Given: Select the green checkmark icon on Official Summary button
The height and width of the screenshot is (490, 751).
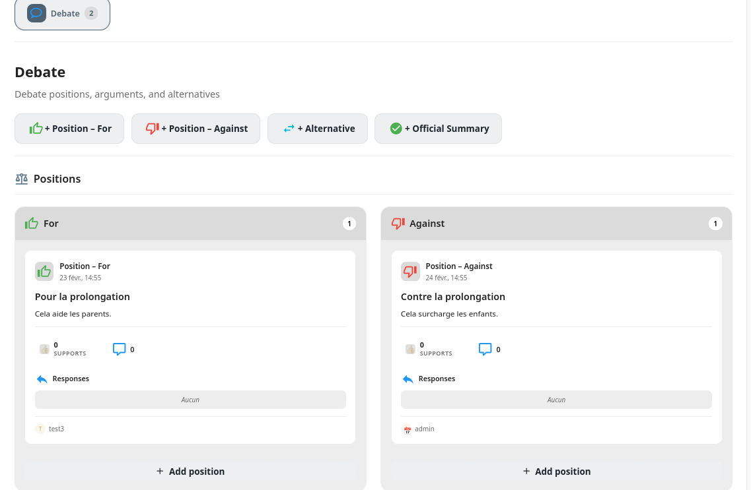Looking at the screenshot, I should [396, 128].
